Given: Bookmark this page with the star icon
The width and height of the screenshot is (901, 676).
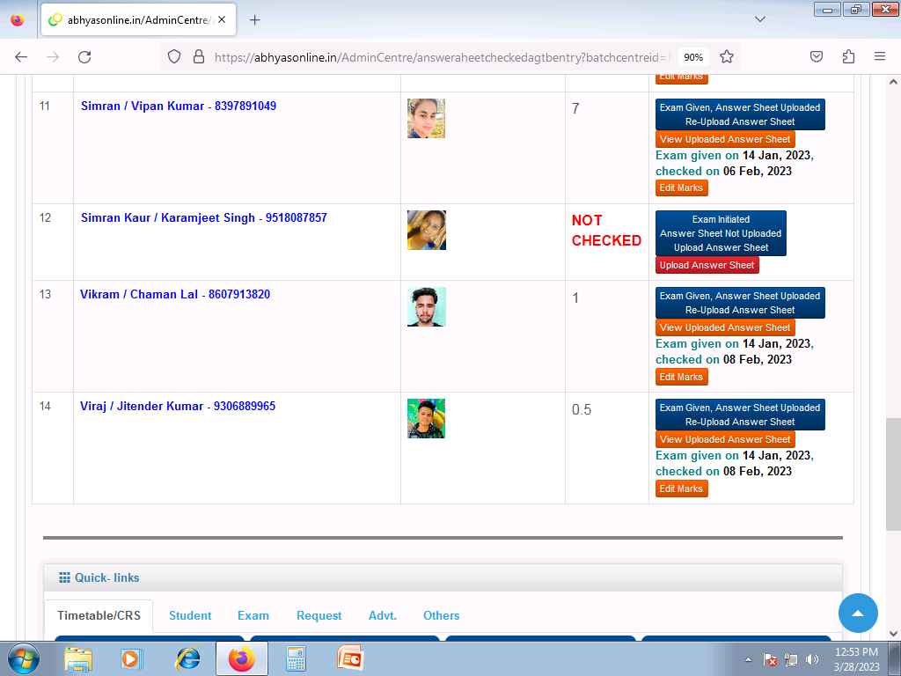Looking at the screenshot, I should 727,57.
